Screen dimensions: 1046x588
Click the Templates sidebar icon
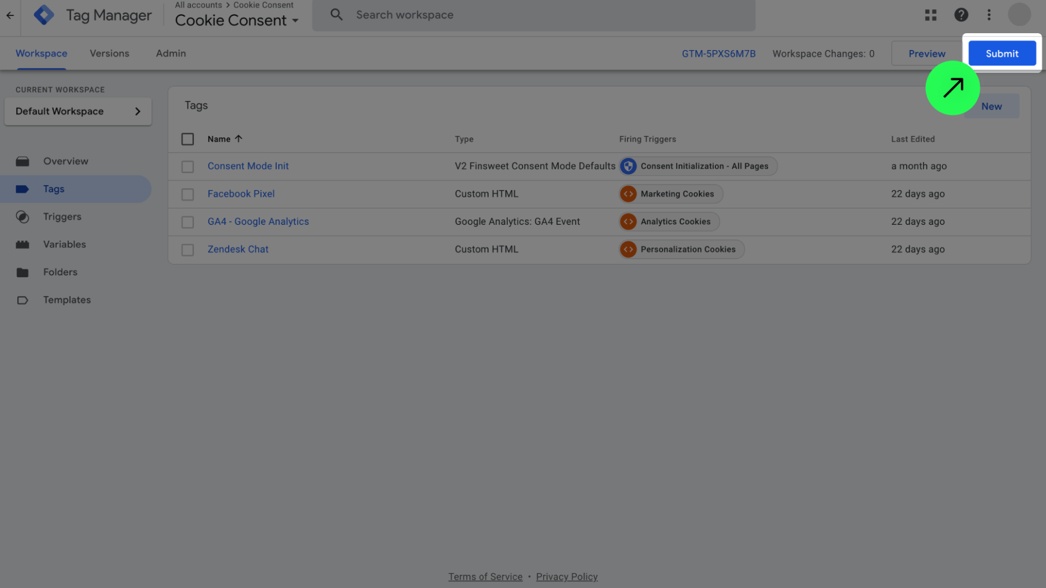point(22,300)
